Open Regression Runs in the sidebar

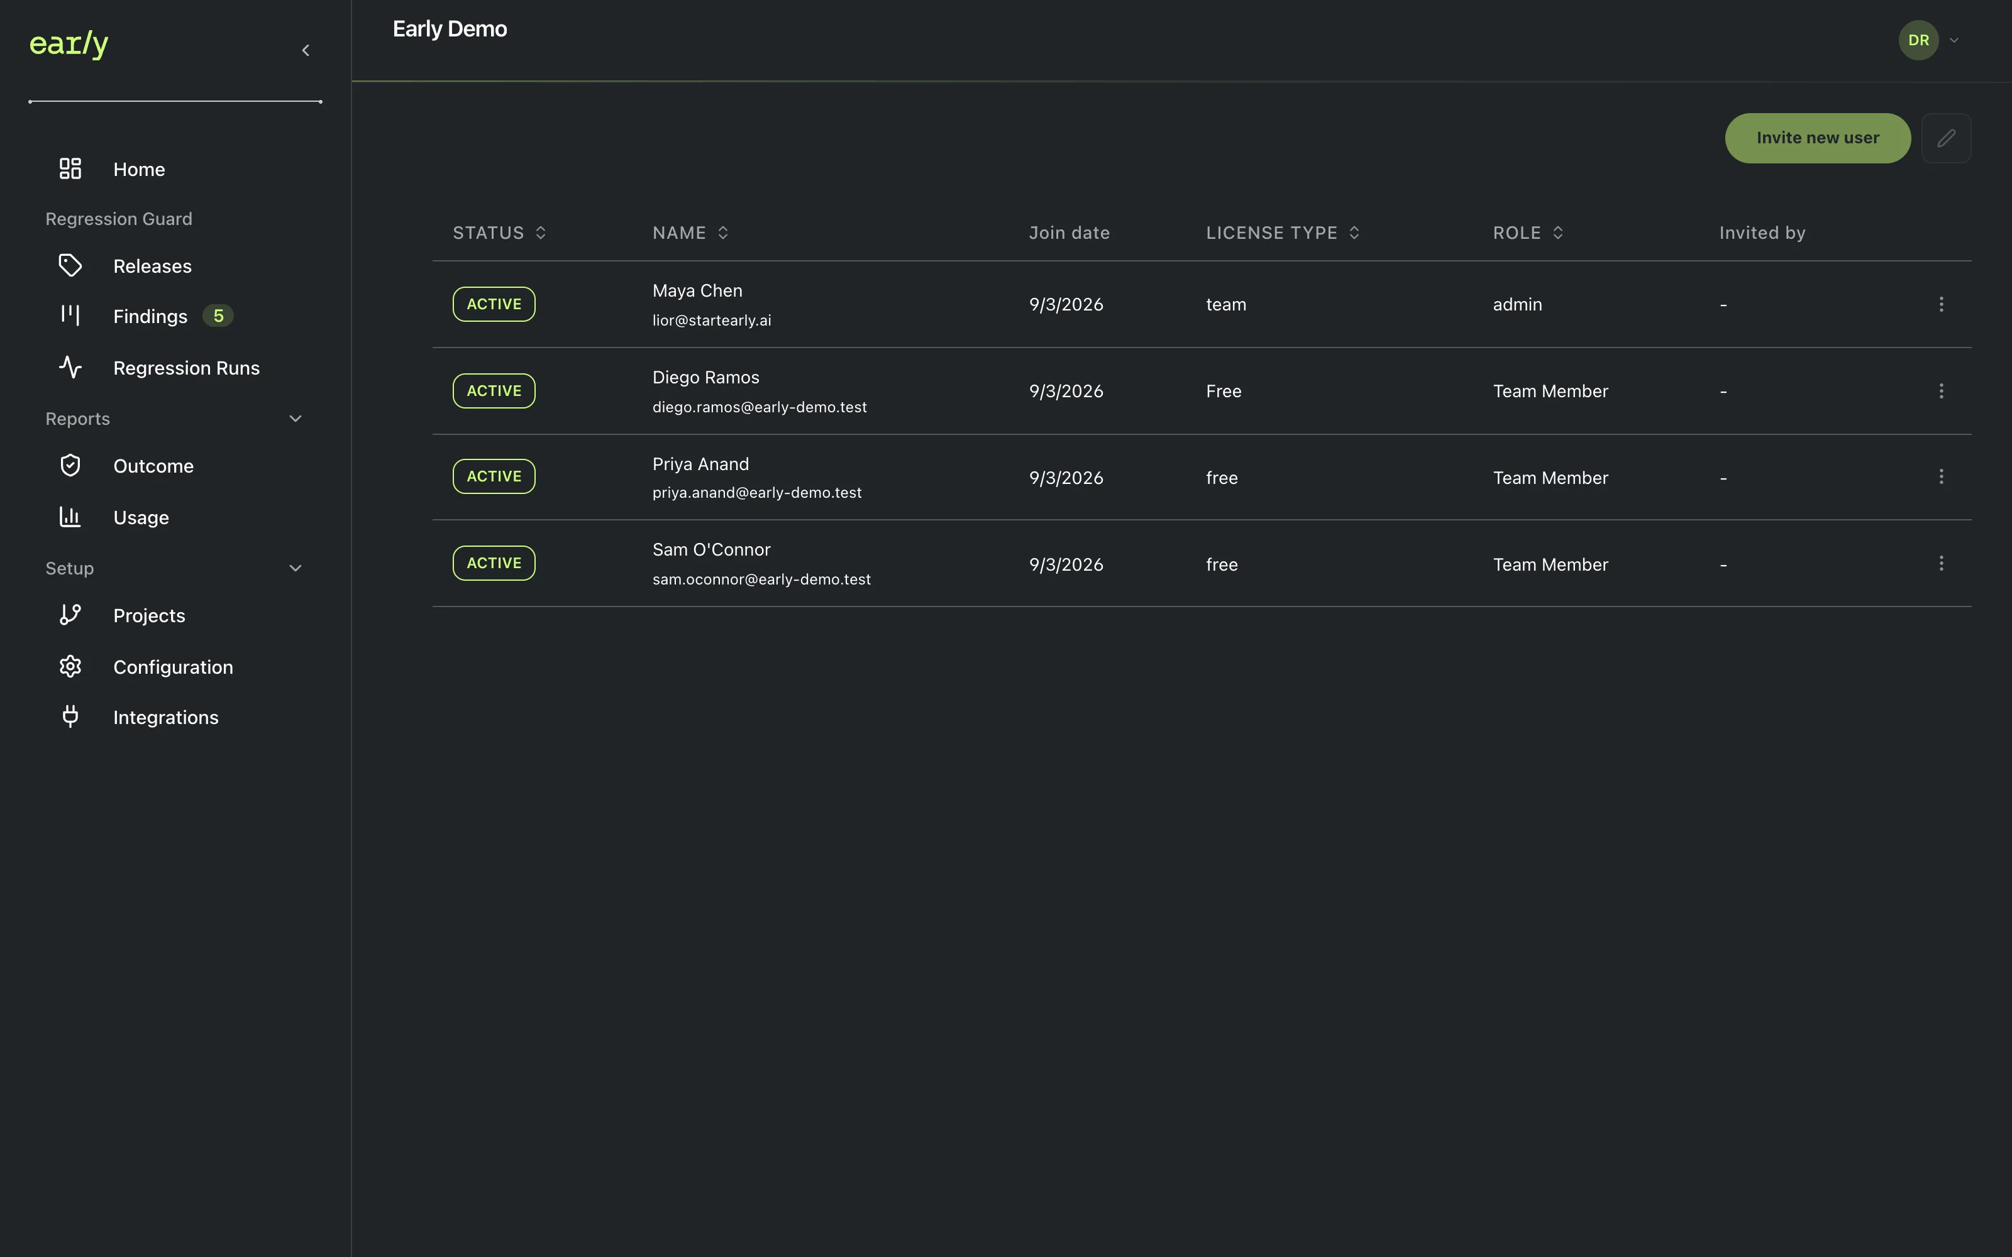(186, 368)
